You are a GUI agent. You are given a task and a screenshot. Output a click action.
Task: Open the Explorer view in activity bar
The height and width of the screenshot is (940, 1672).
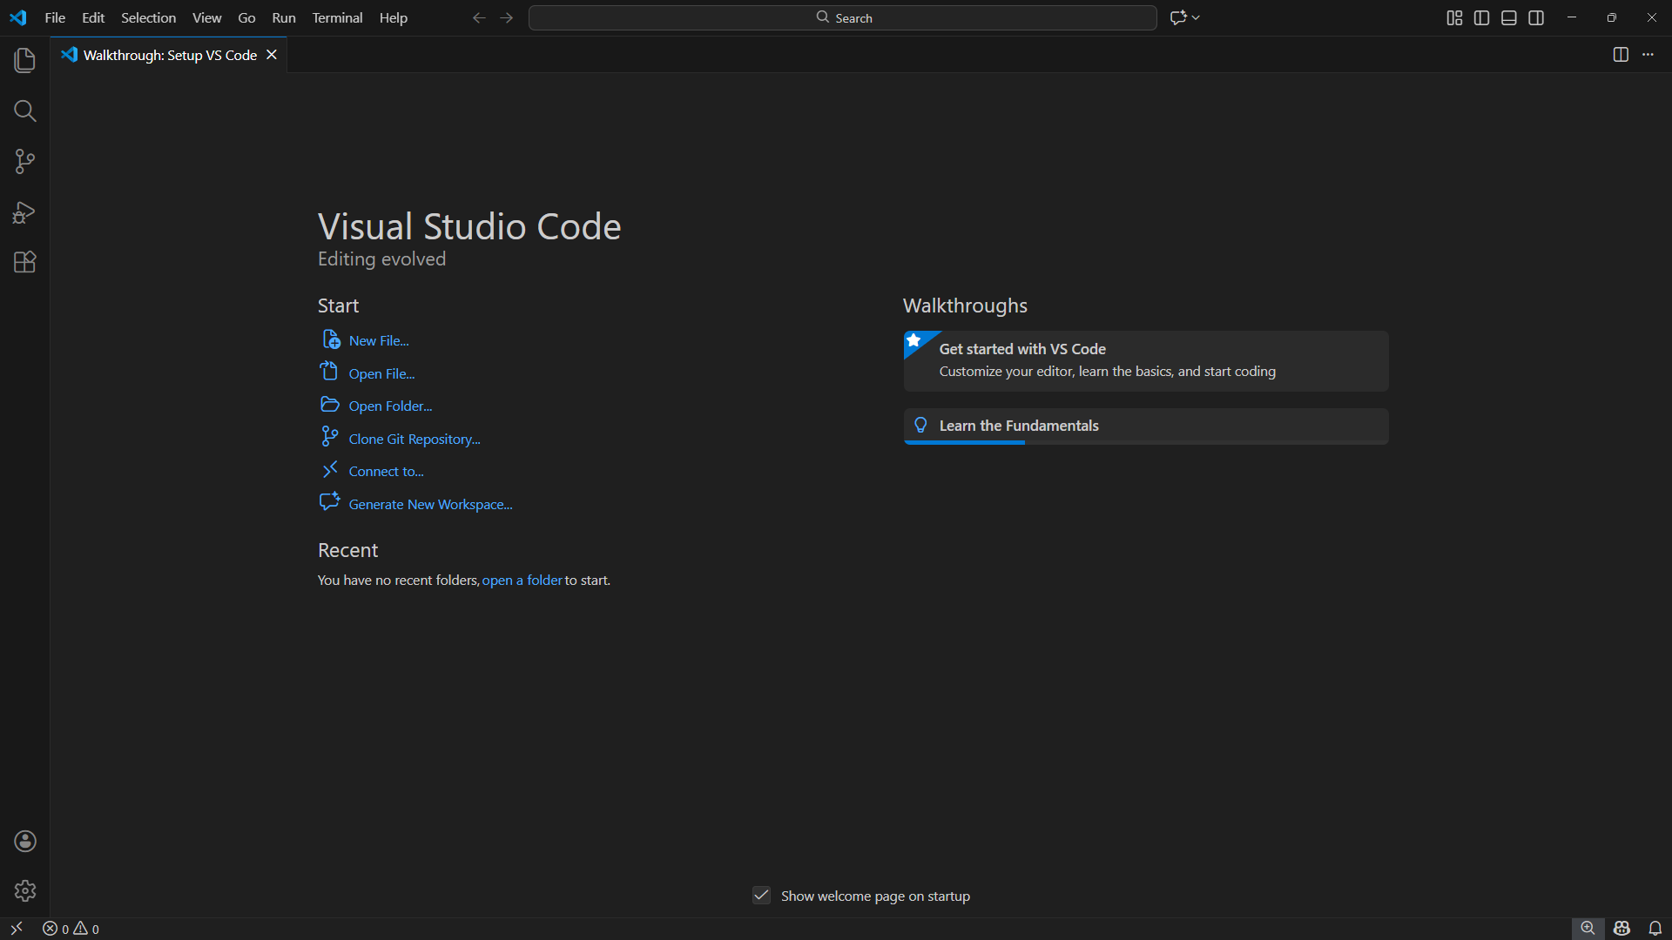coord(24,60)
